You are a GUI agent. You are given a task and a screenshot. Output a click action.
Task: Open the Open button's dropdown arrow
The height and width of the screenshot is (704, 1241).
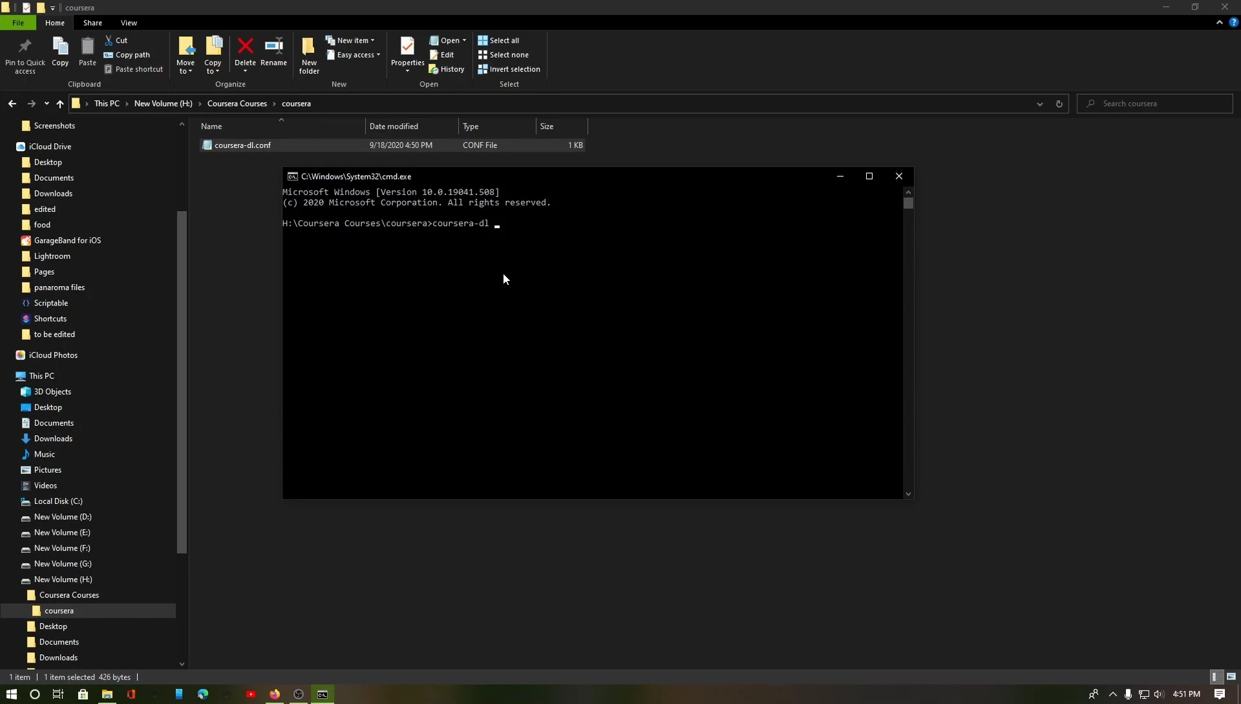pos(464,41)
